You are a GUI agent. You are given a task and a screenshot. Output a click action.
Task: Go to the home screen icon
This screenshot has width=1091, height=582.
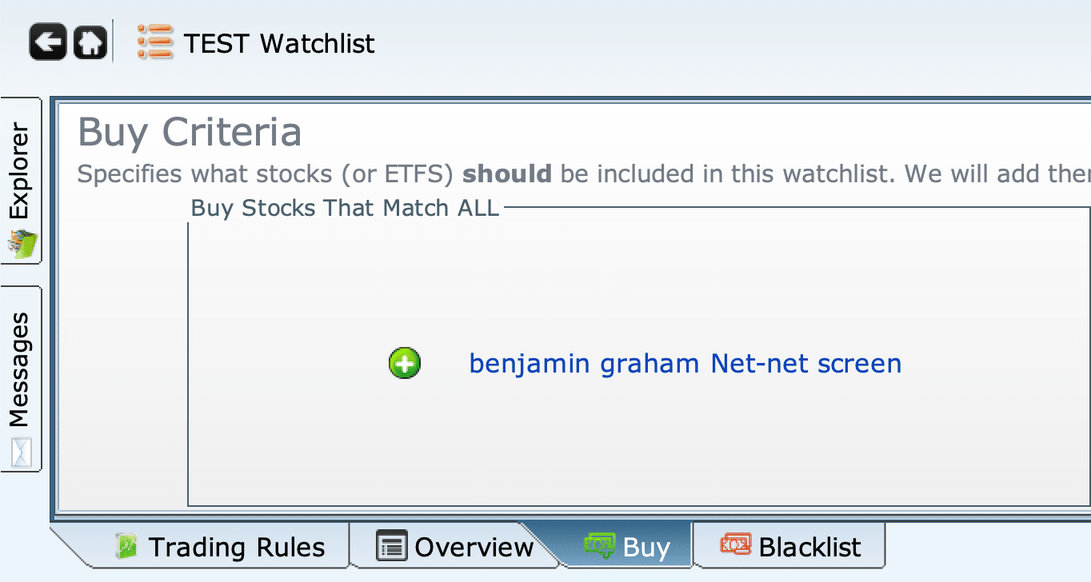tap(90, 42)
